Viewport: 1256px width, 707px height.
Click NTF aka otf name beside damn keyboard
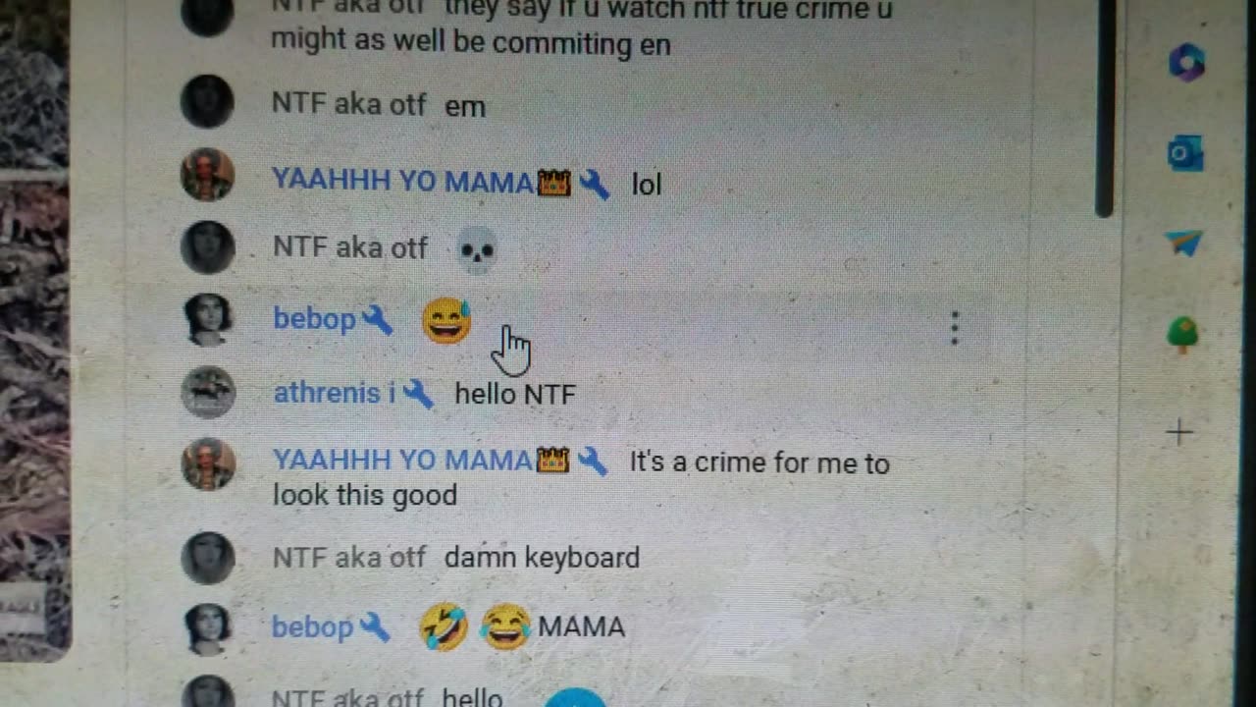point(349,558)
